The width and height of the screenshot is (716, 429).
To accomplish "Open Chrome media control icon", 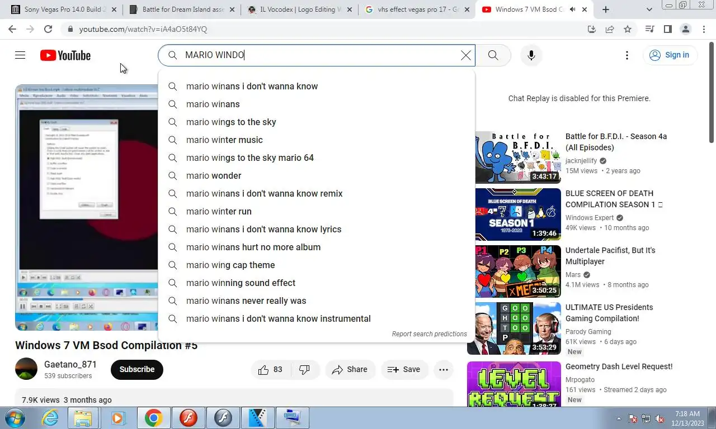I will click(649, 29).
